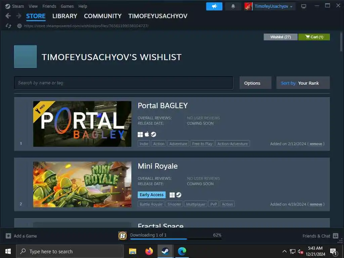Go forward with the right arrow
This screenshot has width=344, height=258.
pos(19,16)
